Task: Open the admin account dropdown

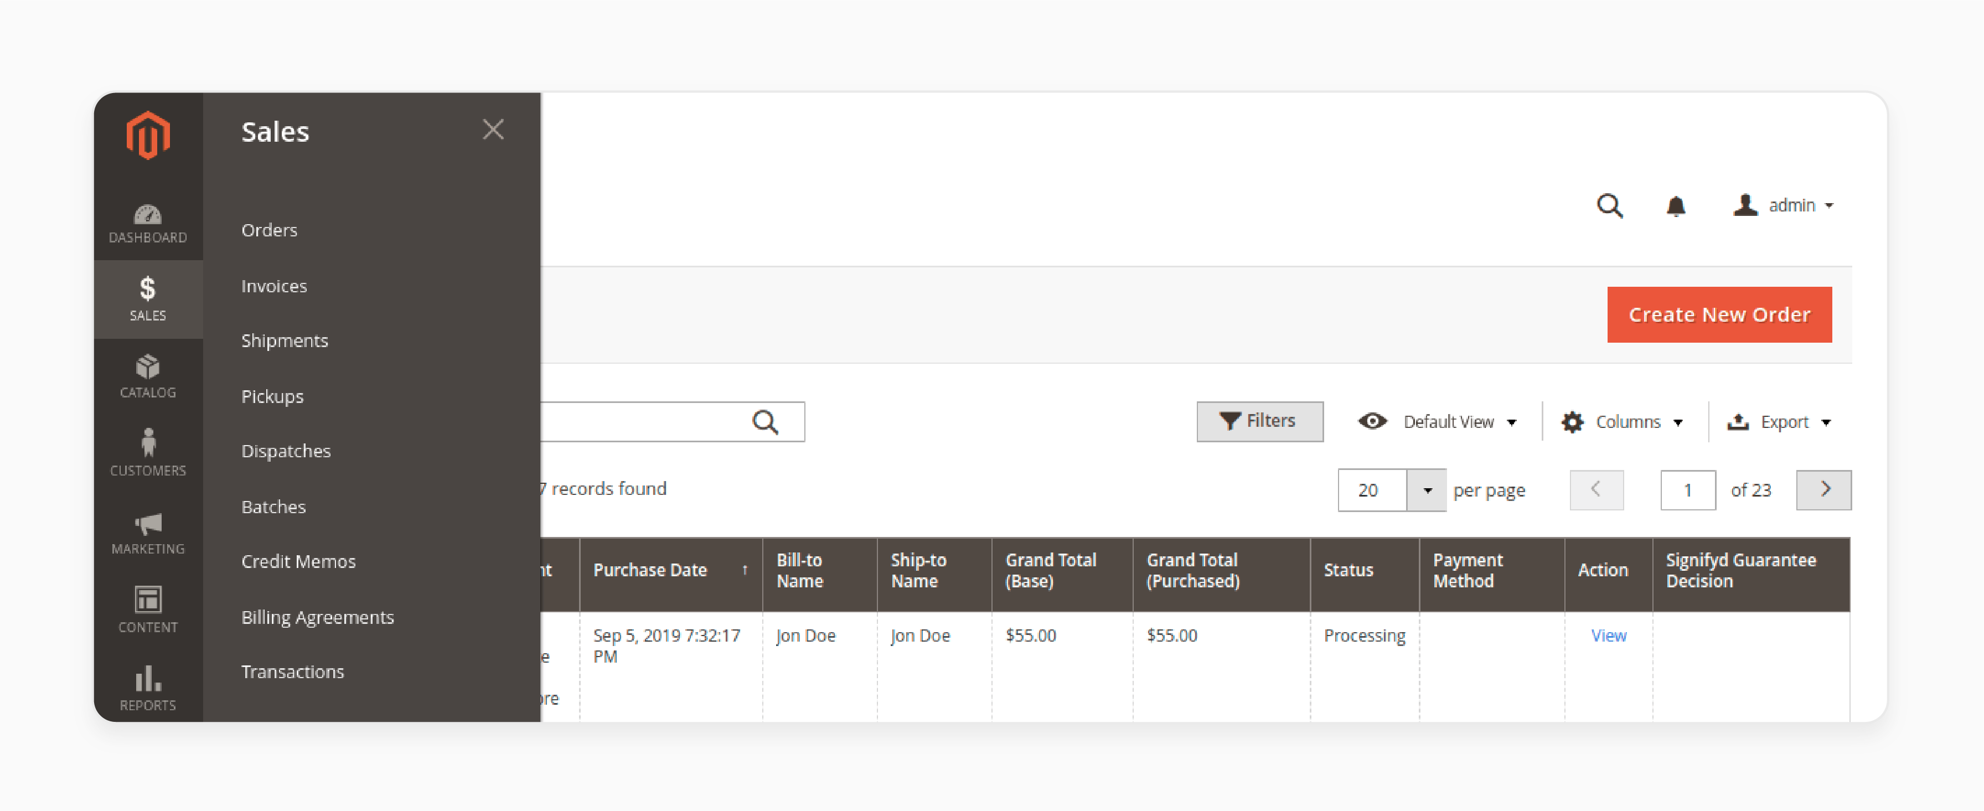Action: point(1782,205)
